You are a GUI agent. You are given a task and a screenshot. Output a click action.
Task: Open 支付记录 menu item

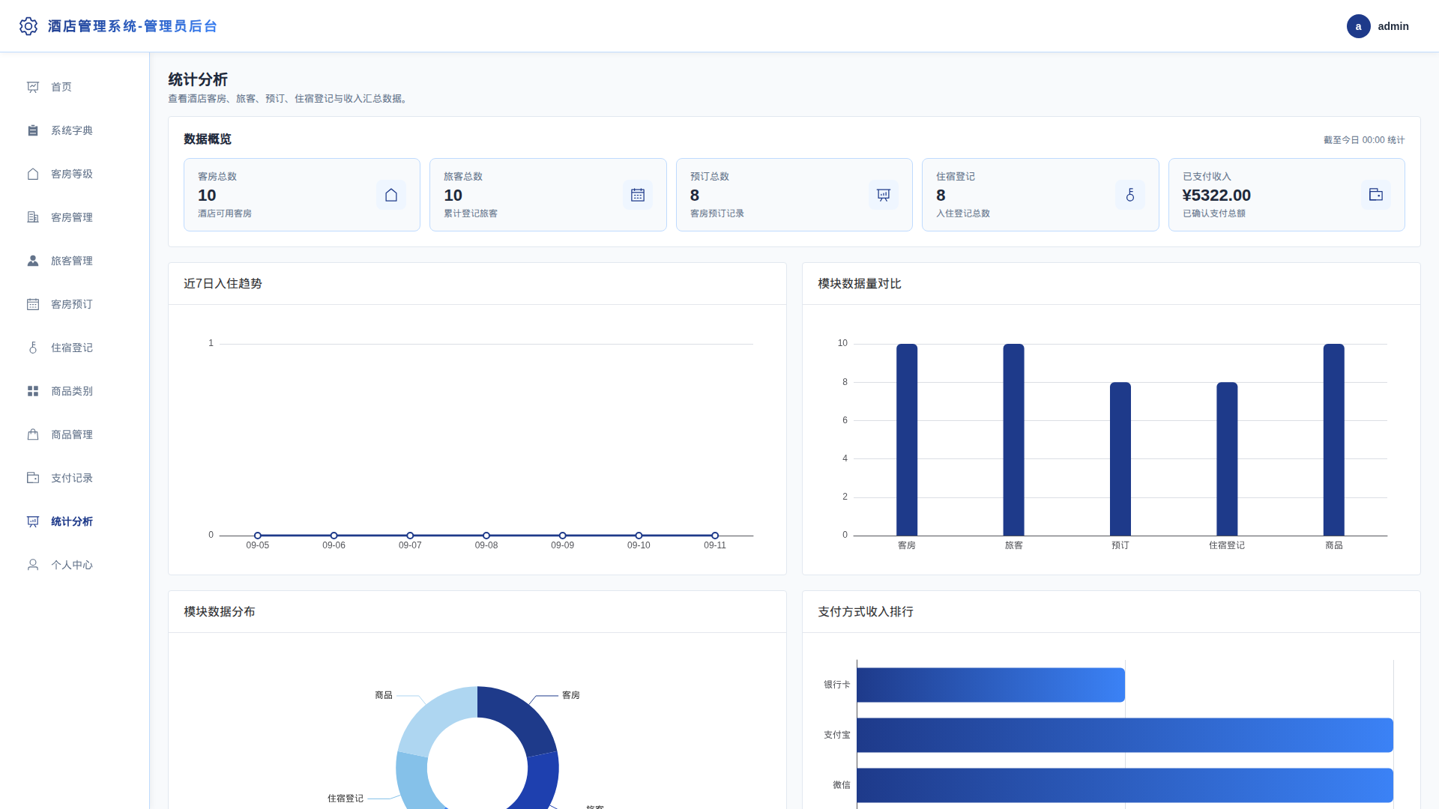[75, 478]
